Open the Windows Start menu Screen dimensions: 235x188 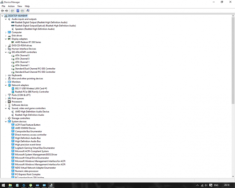[x=3, y=185]
